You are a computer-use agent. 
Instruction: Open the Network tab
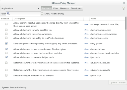click(64, 8)
